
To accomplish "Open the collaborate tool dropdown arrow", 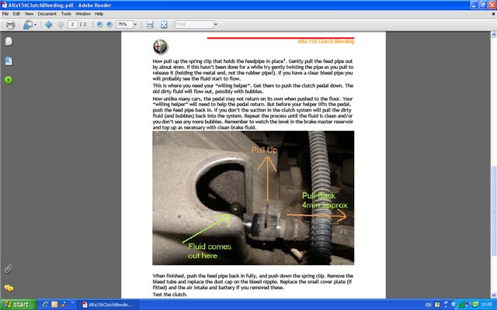I will point(36,25).
